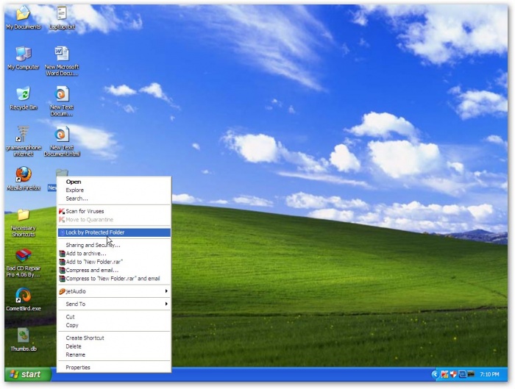Choose Lock by Protected Folder

[x=95, y=232]
